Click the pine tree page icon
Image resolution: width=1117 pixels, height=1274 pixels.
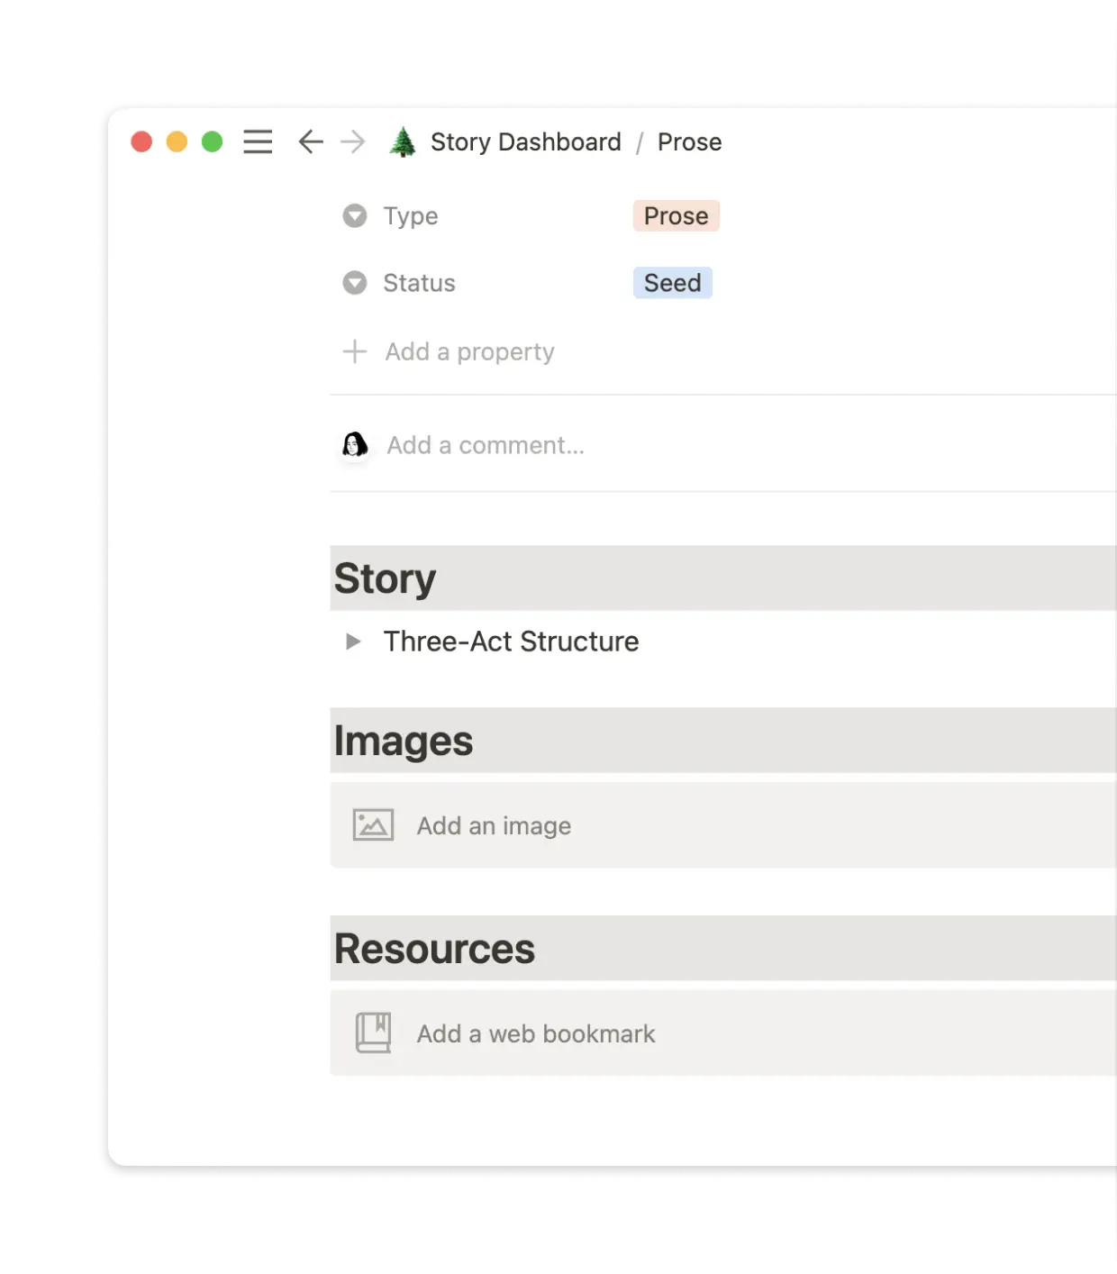(403, 142)
